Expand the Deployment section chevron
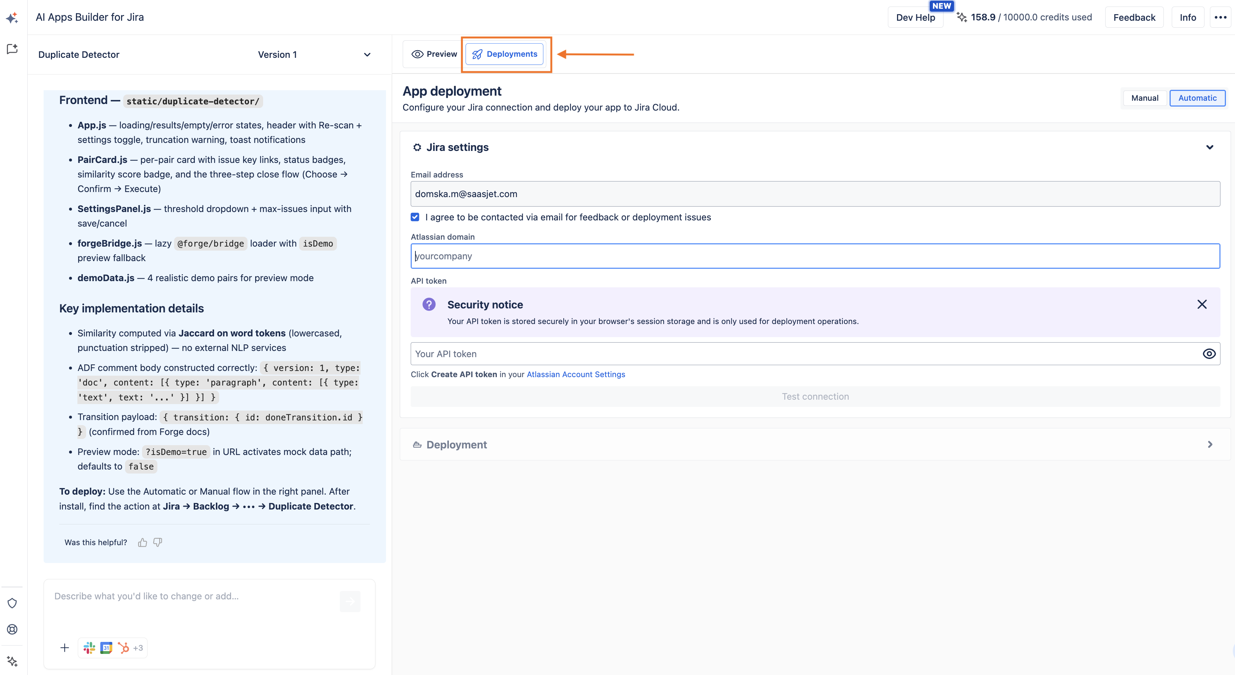Screen dimensions: 1235x675 pyautogui.click(x=1210, y=445)
